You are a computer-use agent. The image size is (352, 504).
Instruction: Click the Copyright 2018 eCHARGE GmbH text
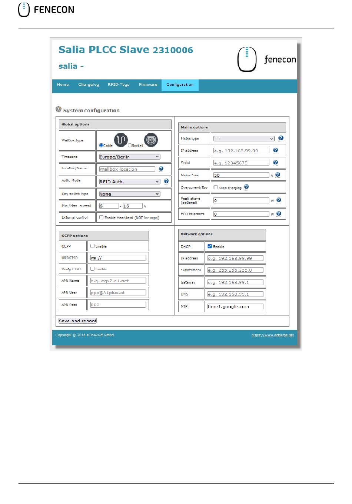click(84, 335)
